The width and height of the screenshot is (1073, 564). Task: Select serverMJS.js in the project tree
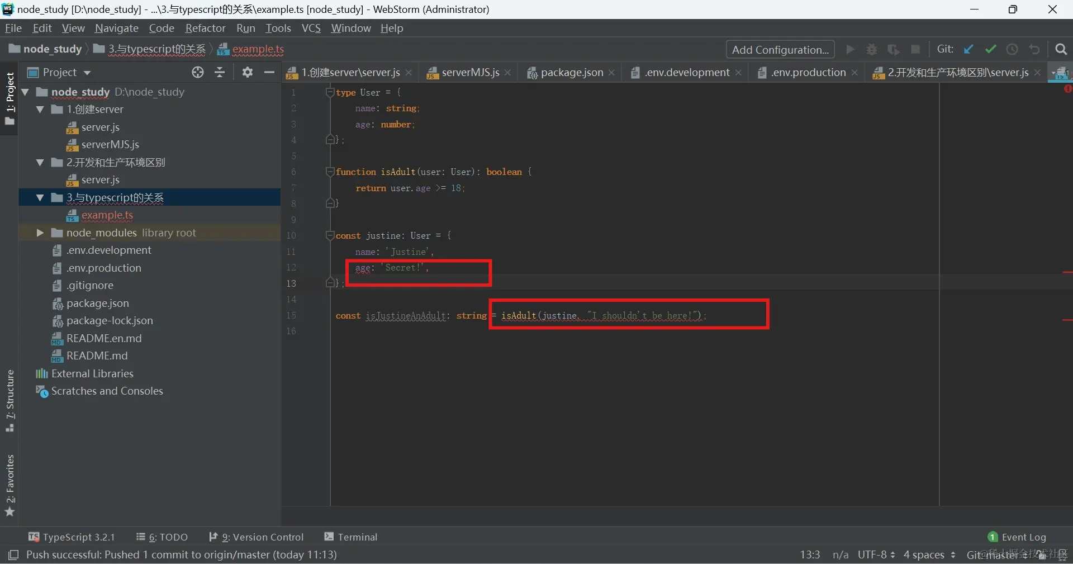point(110,145)
